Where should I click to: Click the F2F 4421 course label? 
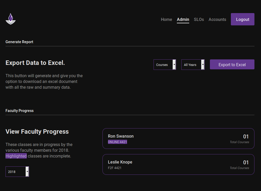115,168
